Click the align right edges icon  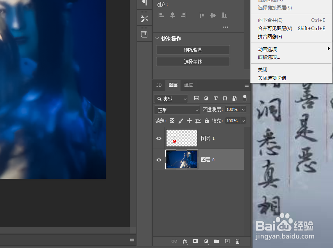tap(183, 15)
